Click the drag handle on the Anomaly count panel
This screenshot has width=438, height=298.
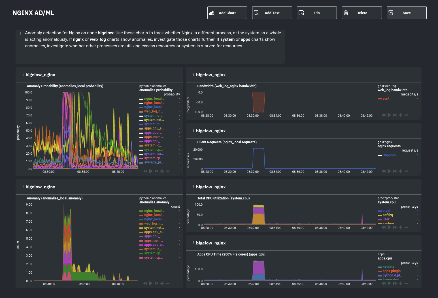click(23, 187)
